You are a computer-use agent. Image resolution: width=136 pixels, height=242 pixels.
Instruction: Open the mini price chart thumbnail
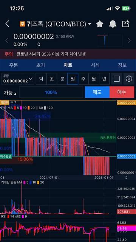110,40
